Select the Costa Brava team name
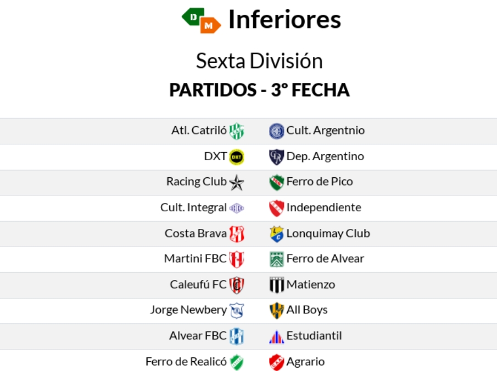The image size is (497, 371). 196,233
